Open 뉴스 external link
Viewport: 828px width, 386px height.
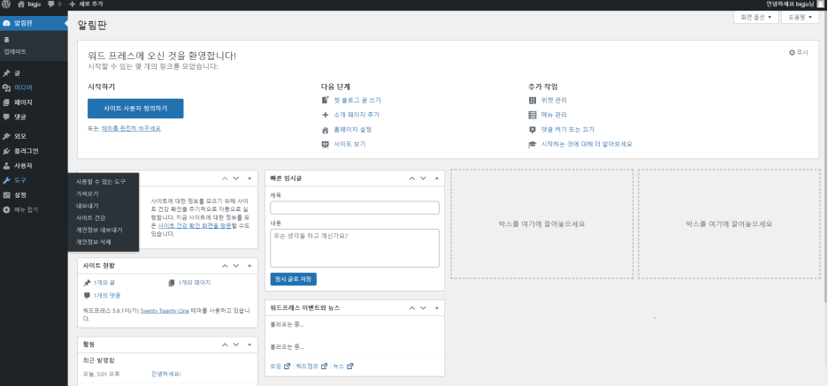click(342, 366)
